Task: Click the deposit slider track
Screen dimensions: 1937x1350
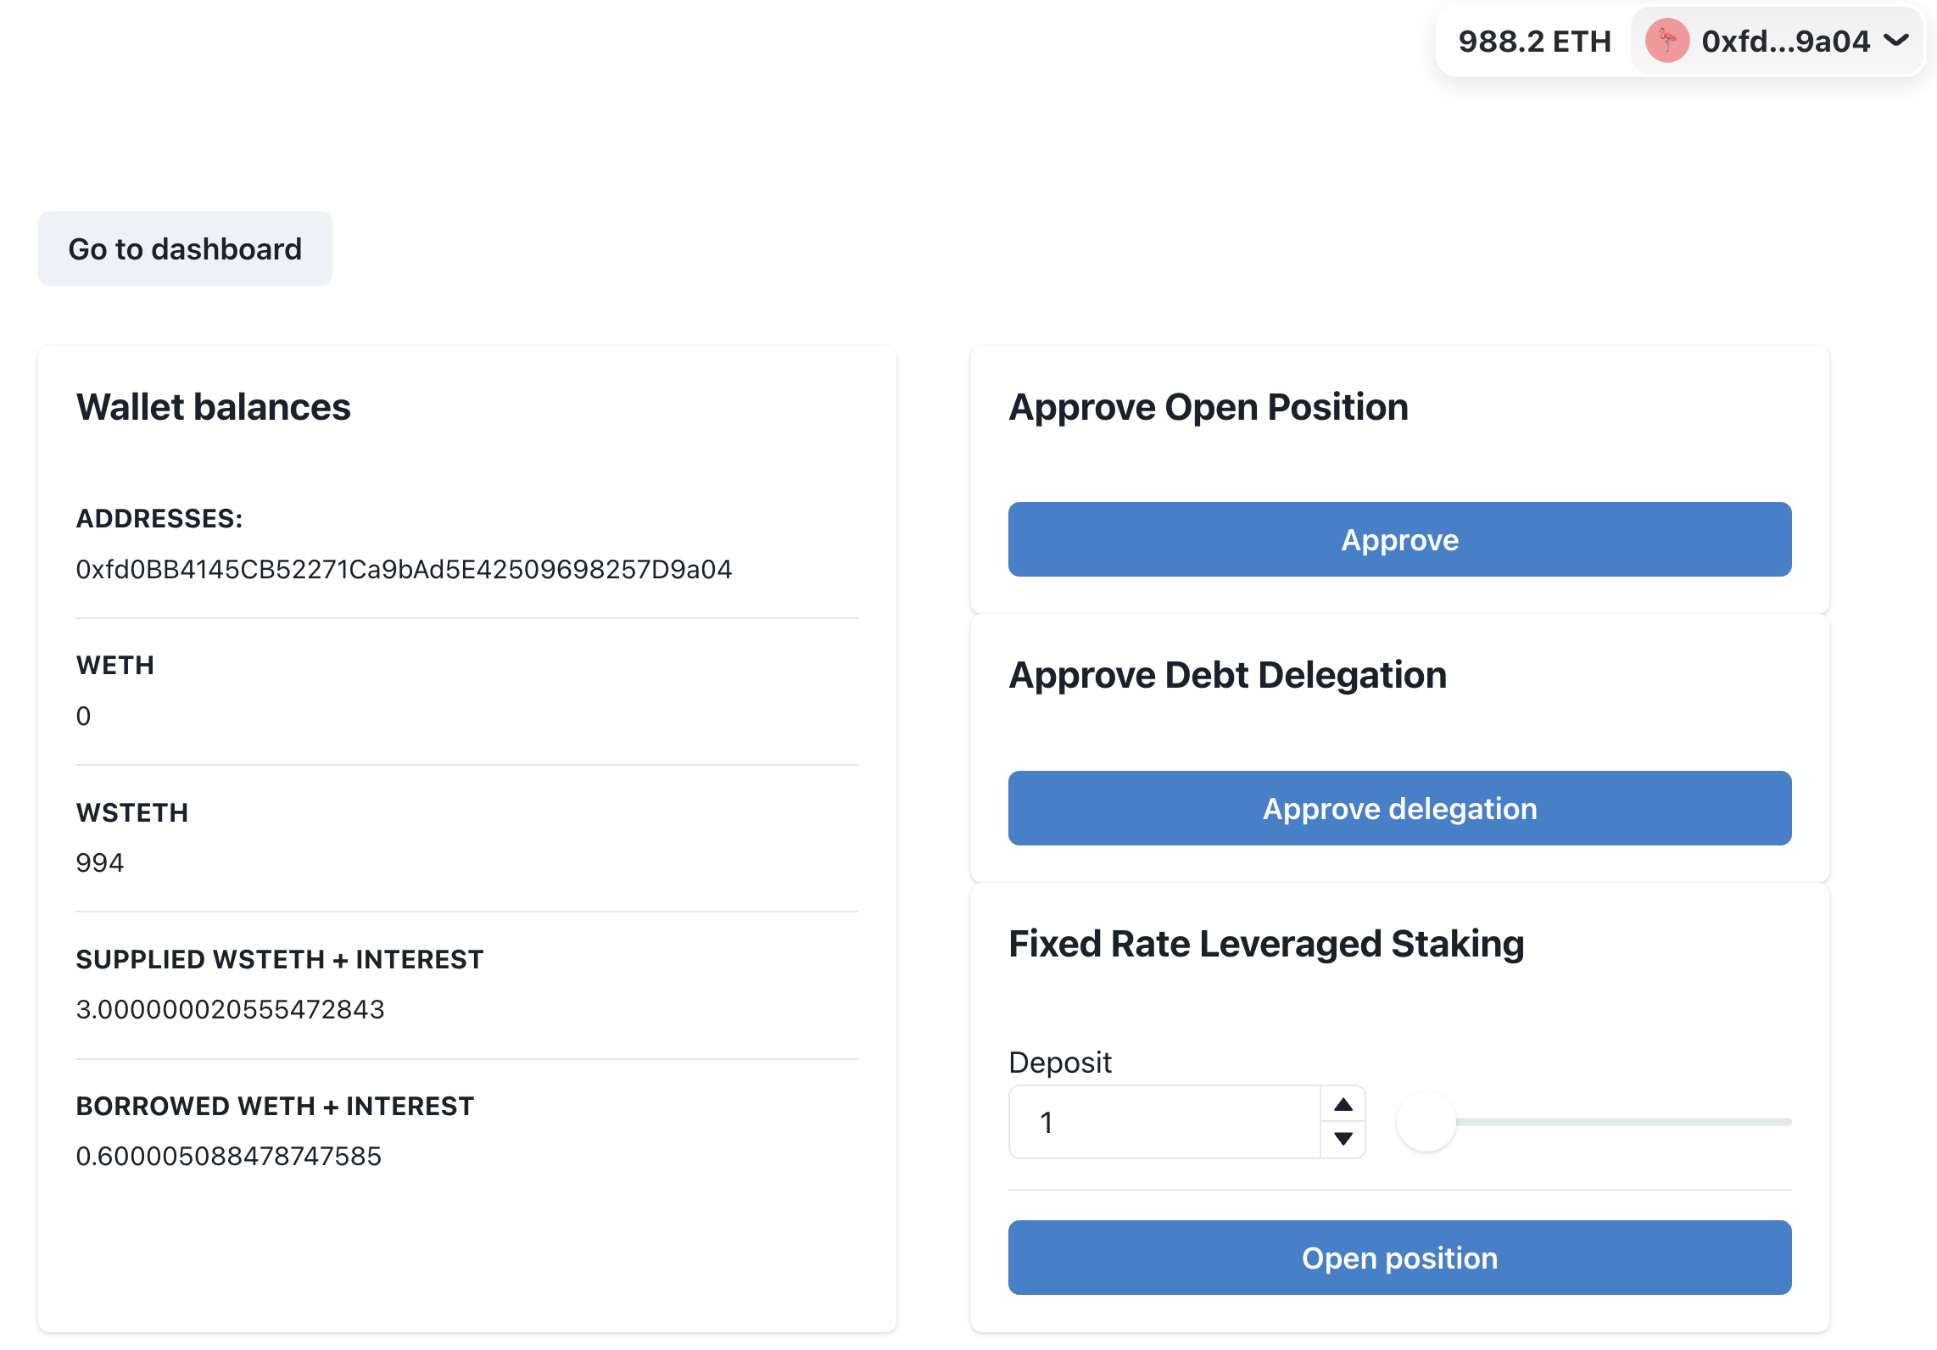Action: pos(1622,1122)
